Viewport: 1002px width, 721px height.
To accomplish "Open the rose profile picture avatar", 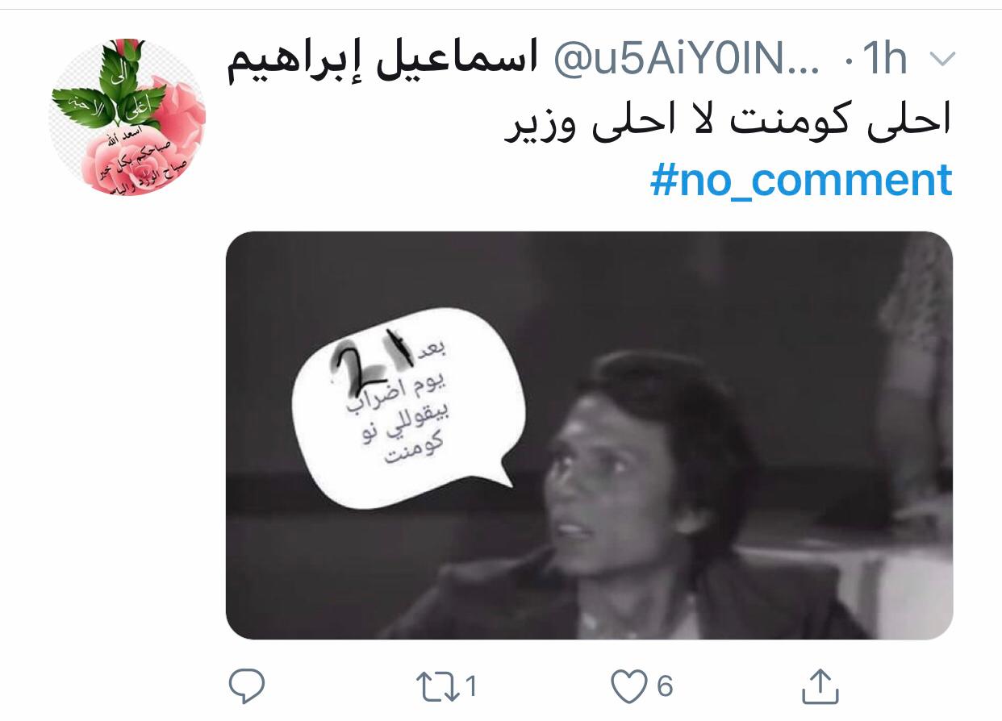I will (x=127, y=118).
